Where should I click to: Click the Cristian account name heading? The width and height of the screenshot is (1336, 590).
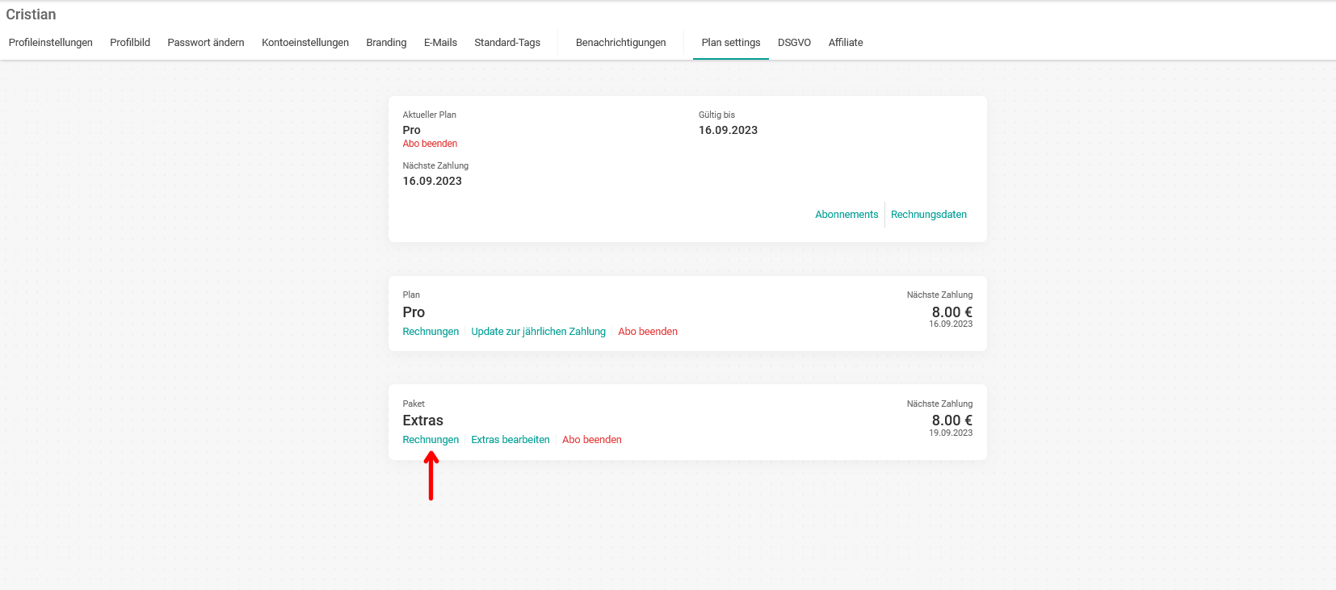31,15
